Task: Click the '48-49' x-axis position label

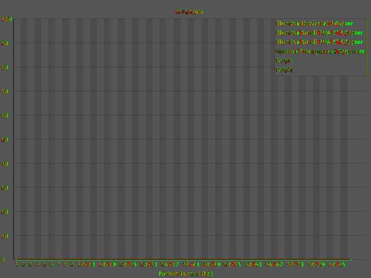Action: (211, 264)
